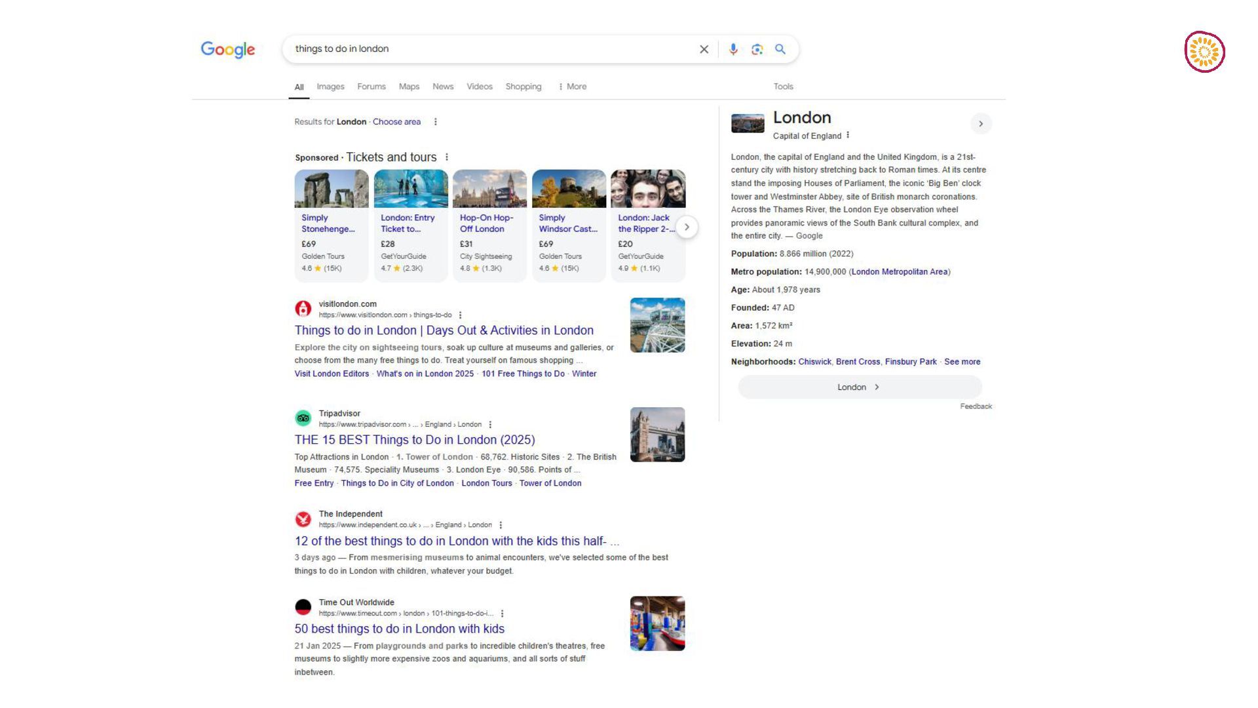Viewport: 1258px width, 708px height.
Task: Open three-dot menu for The Independent result
Action: (501, 525)
